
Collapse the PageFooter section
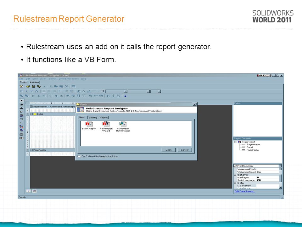[31, 150]
